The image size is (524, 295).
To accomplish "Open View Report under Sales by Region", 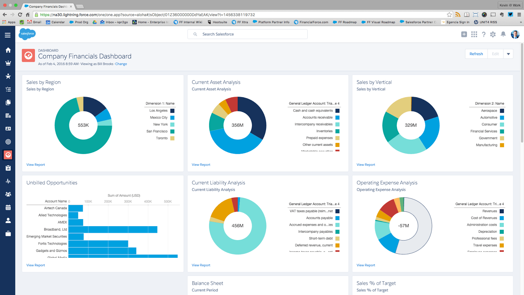I will (x=35, y=165).
